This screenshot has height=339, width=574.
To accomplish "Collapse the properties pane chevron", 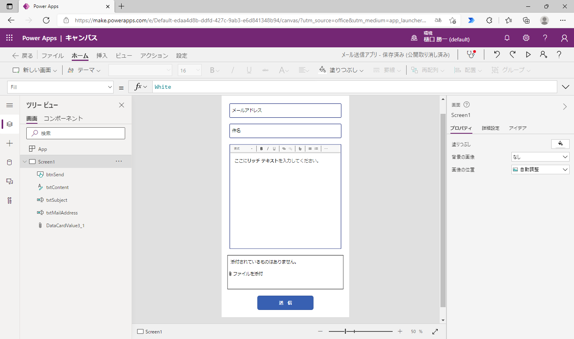I will [x=565, y=107].
